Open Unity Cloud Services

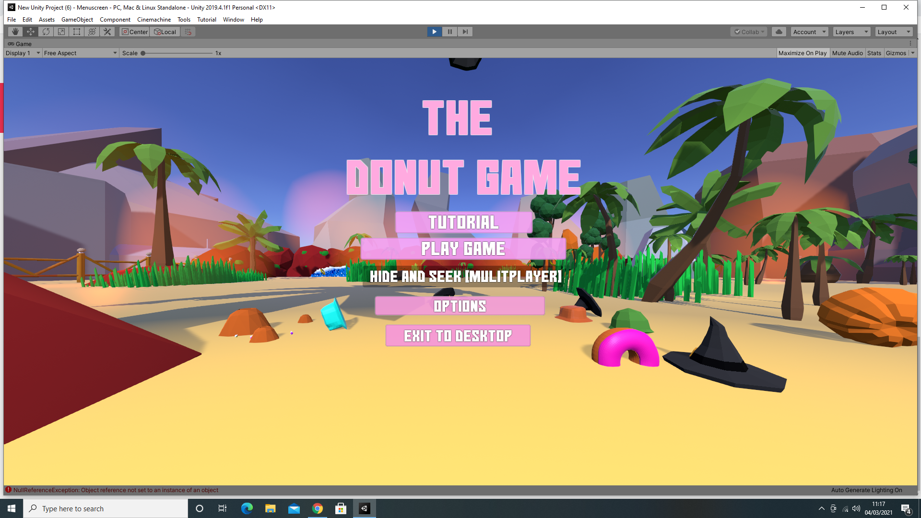[x=778, y=32]
